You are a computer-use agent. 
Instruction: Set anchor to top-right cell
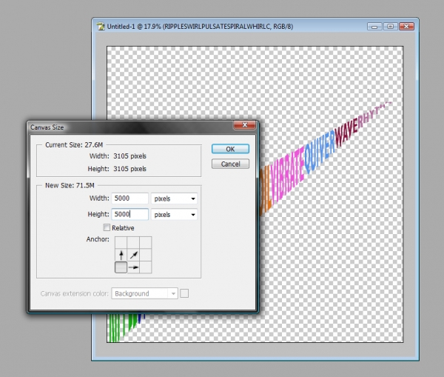tap(146, 243)
